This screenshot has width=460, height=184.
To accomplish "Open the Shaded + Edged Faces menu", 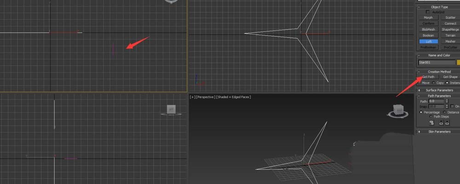I will coord(233,97).
